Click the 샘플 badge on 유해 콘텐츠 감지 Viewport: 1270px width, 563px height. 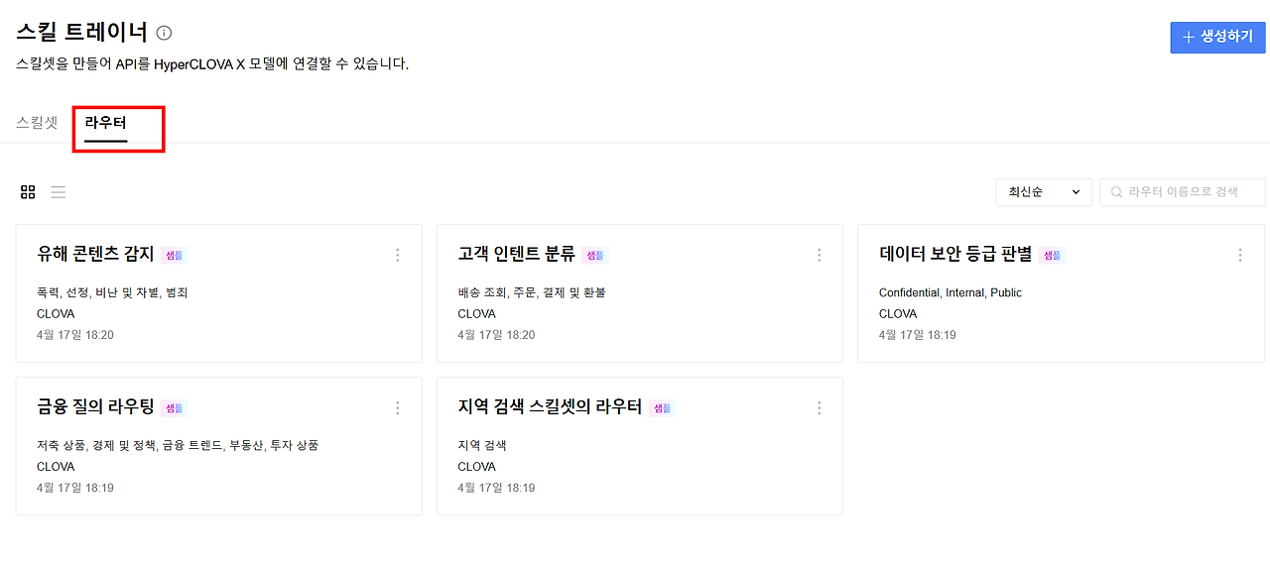174,255
